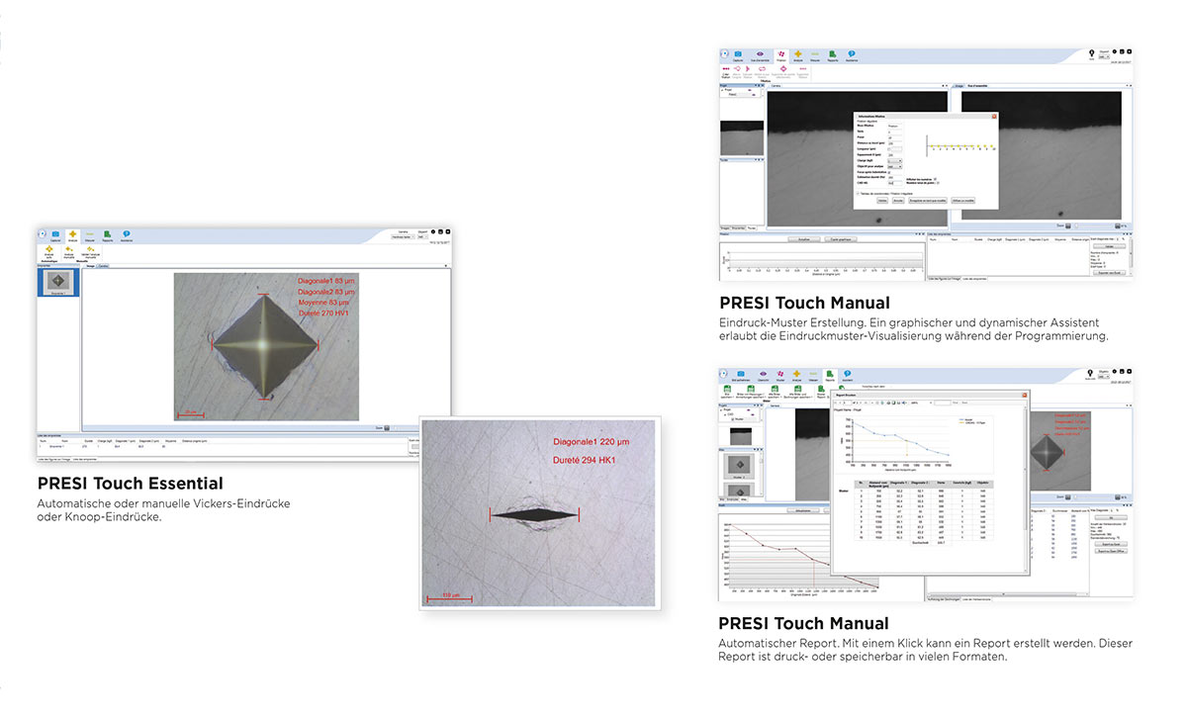The width and height of the screenshot is (1187, 718).
Task: Click Supprimer filiation ribbon icon
Action: [x=802, y=71]
